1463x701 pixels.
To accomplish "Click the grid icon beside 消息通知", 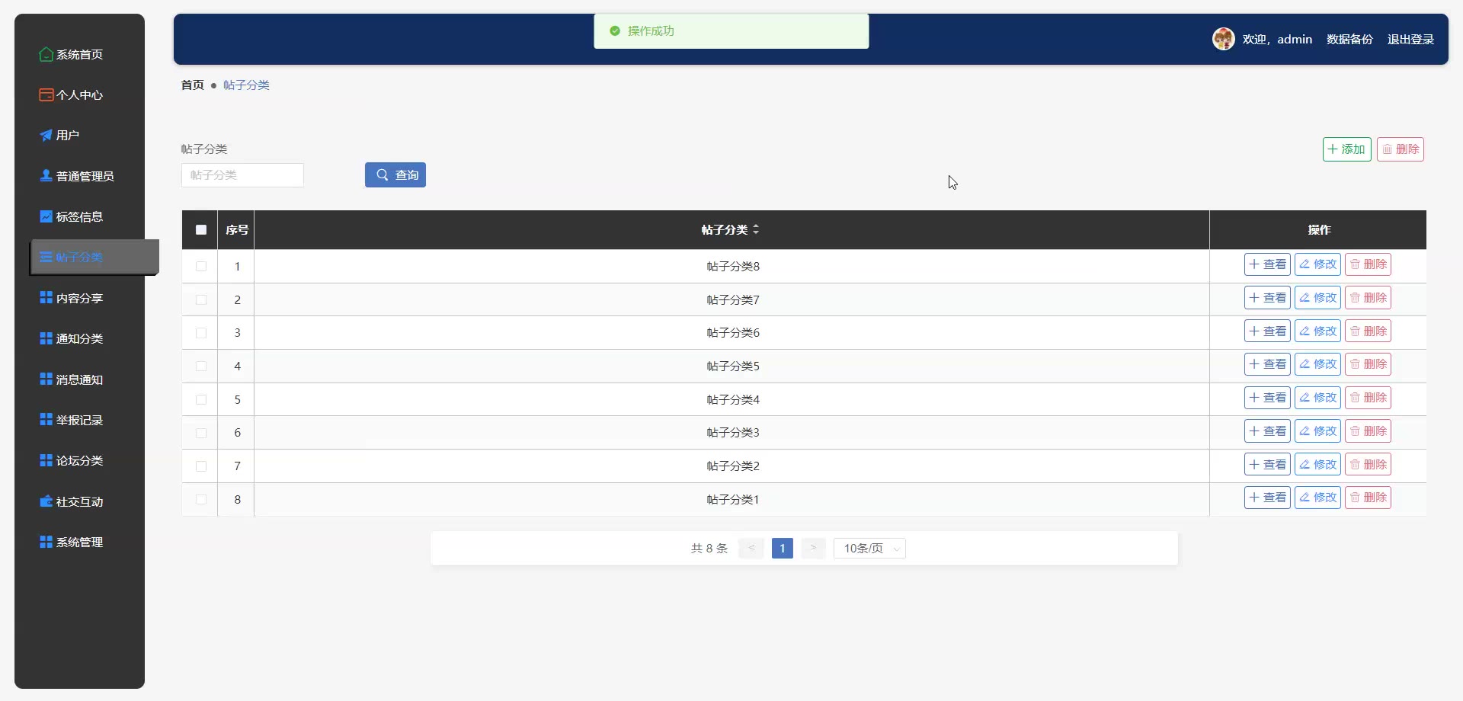I will [x=46, y=379].
